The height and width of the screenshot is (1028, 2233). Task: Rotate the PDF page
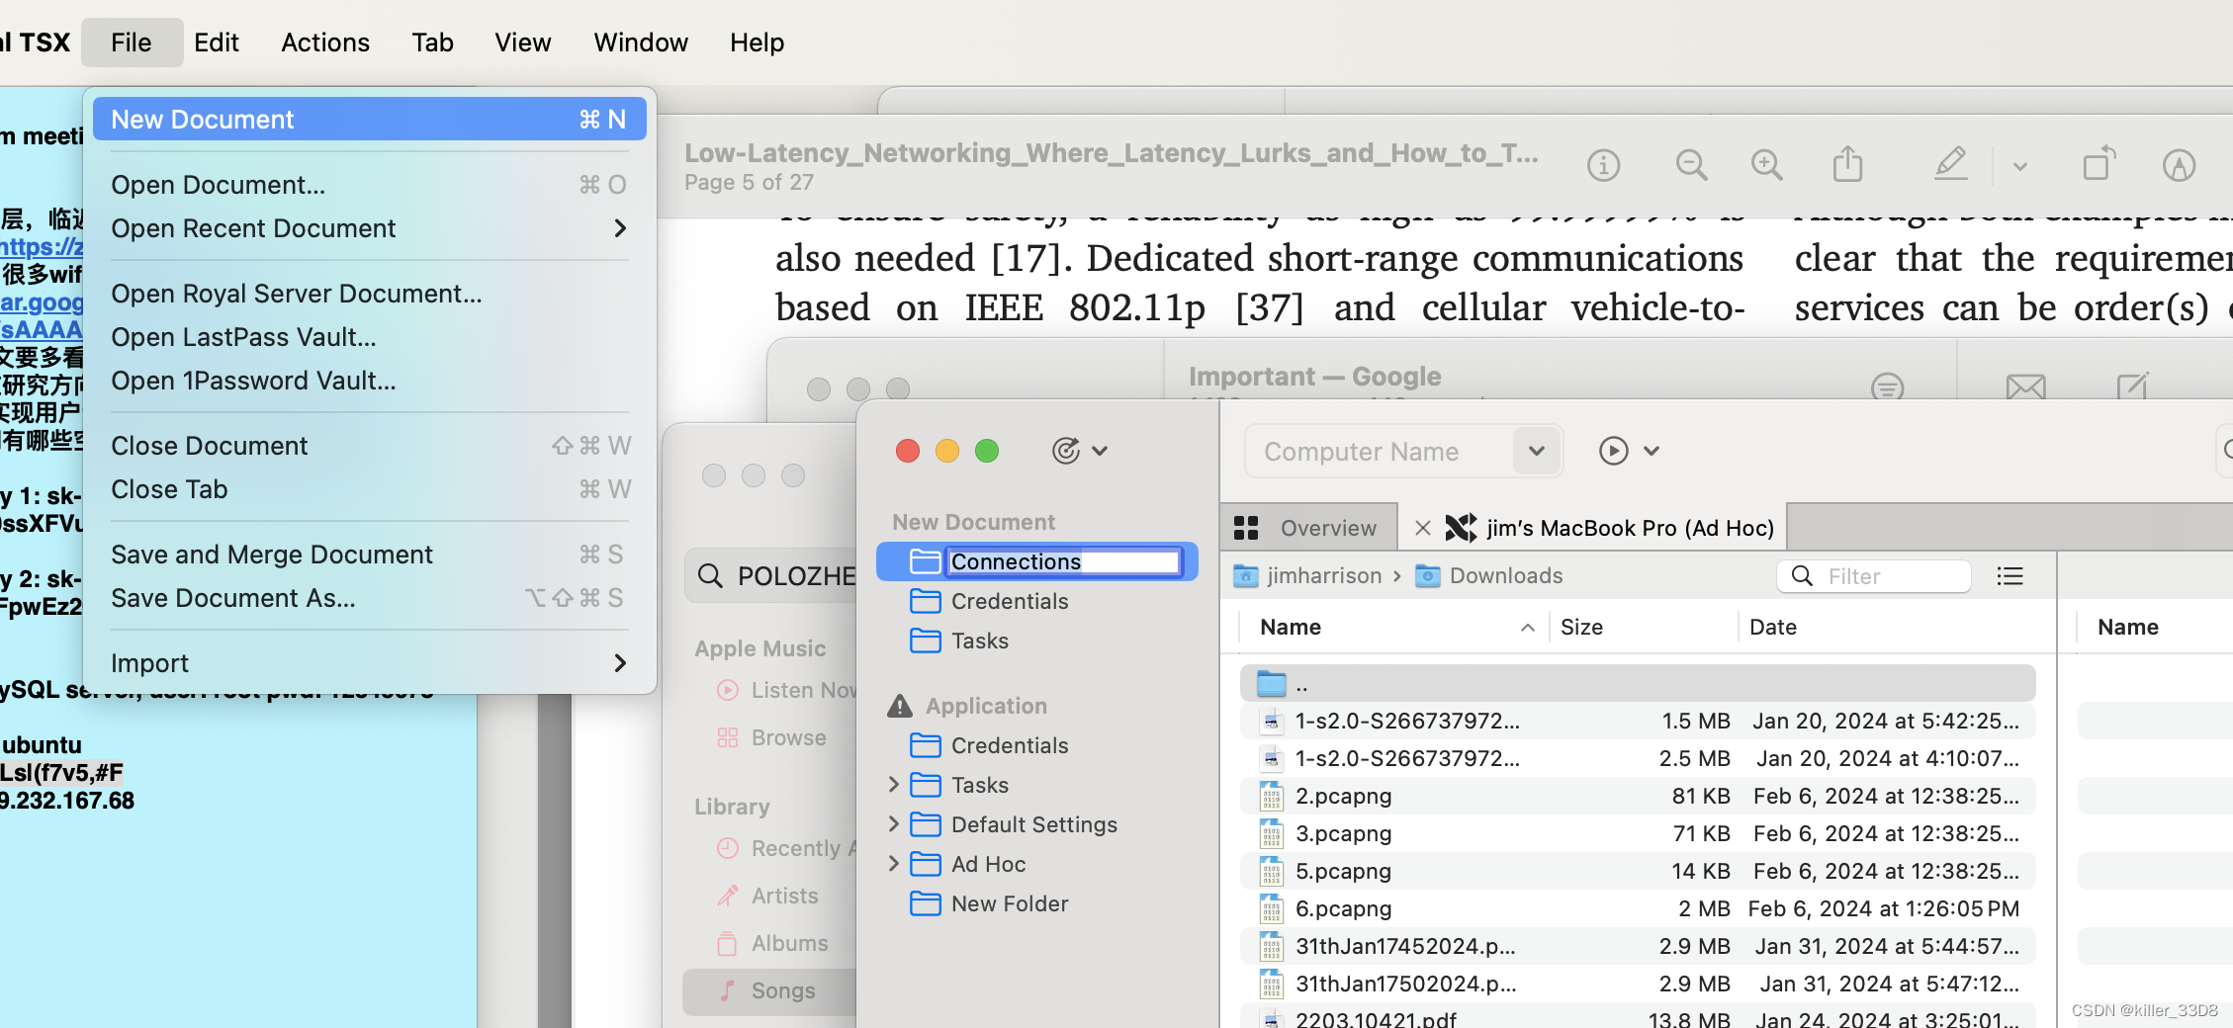coord(2099,164)
